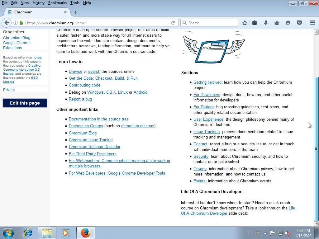Click the URL address field

pyautogui.click(x=97, y=23)
